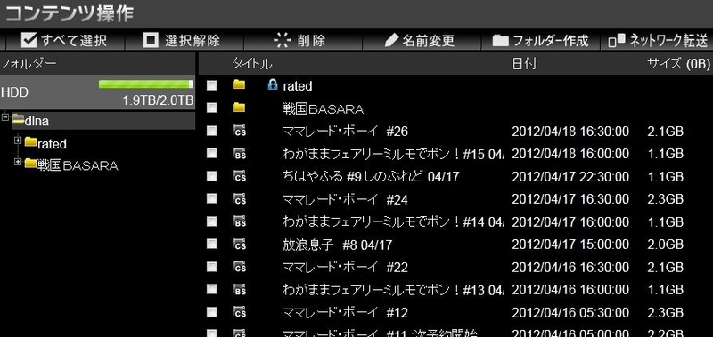Tick the checkbox for ママレード・ボーイ #12

[211, 312]
